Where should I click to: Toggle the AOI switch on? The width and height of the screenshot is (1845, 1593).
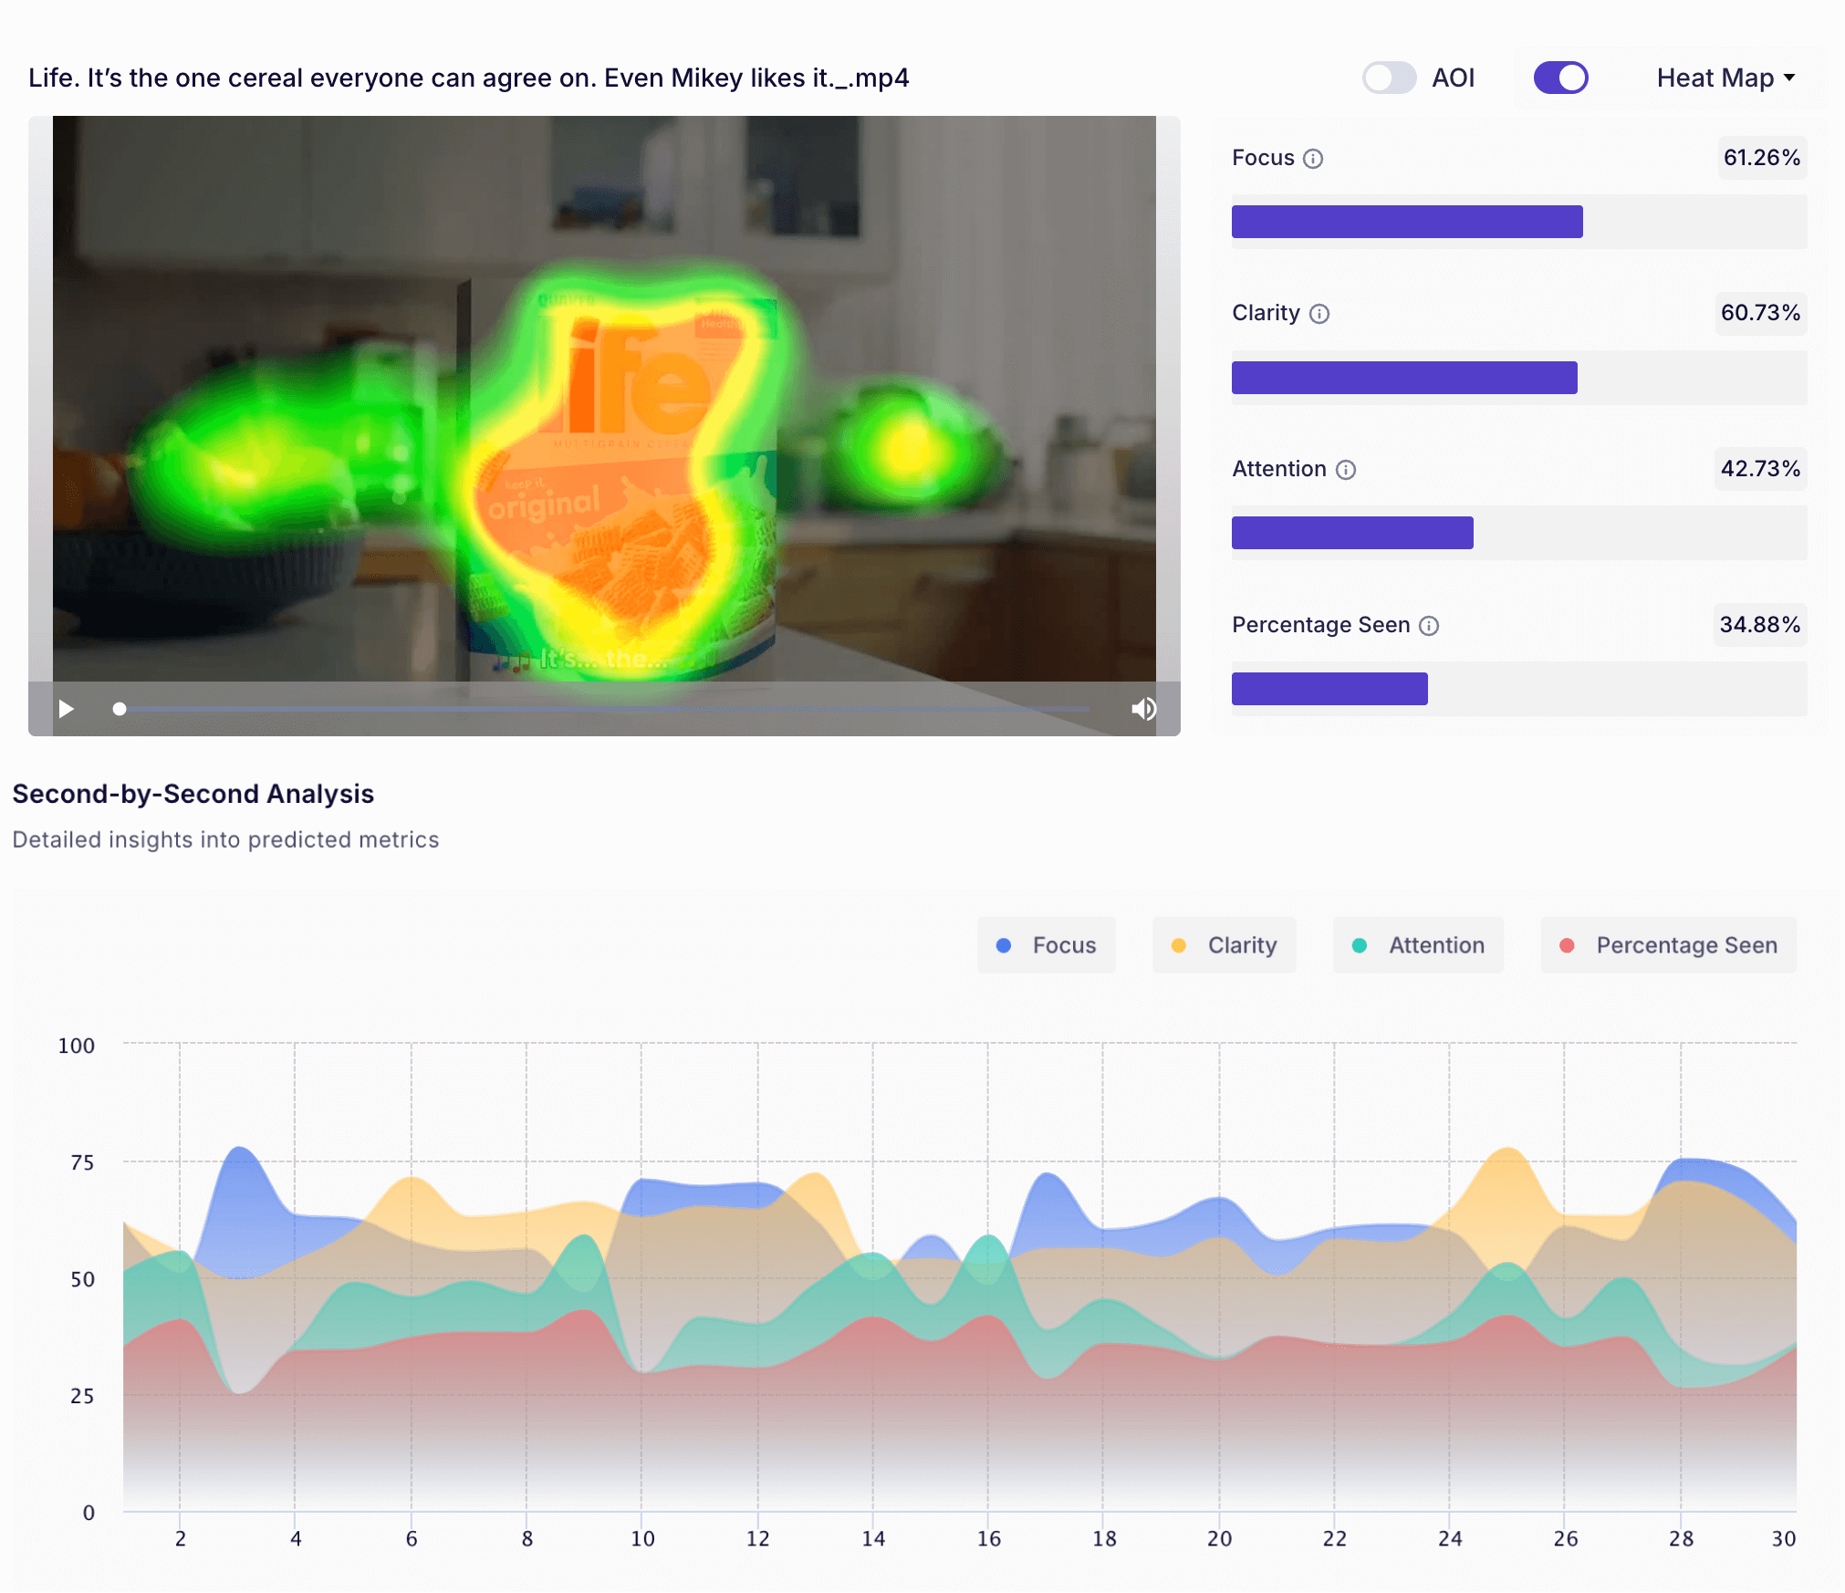coord(1389,78)
